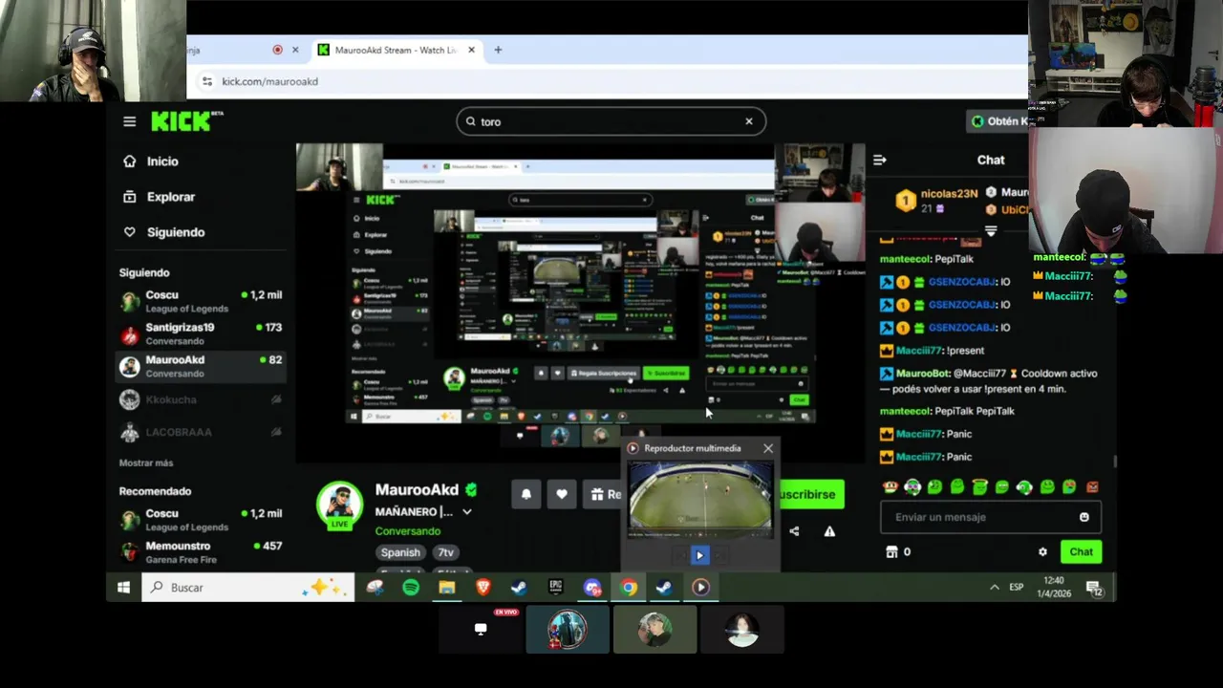Expand the leaderboard chevron under nicolas23N

(x=991, y=231)
